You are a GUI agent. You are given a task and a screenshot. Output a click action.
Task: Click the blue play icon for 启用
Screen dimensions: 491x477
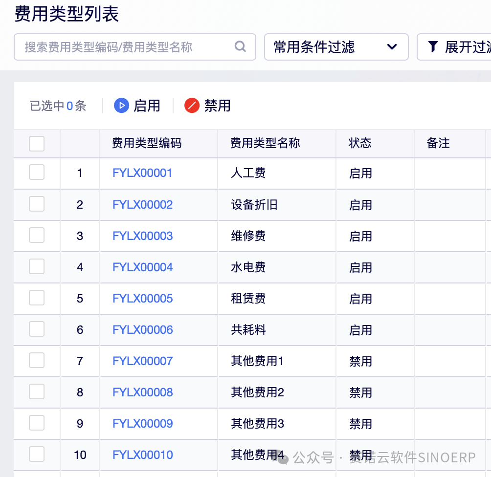pos(121,106)
